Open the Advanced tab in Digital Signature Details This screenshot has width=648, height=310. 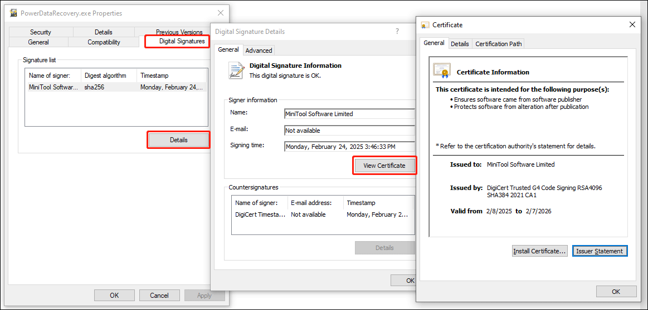click(259, 51)
